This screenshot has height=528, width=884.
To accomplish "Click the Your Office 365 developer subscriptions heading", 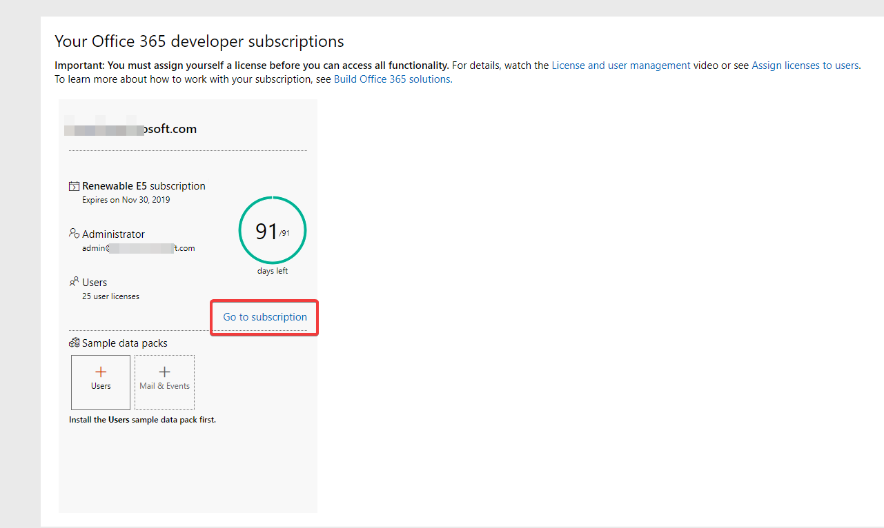I will 199,41.
